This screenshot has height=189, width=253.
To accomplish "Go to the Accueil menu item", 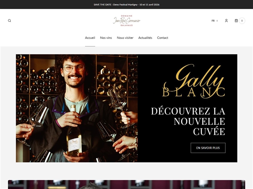I will (90, 38).
